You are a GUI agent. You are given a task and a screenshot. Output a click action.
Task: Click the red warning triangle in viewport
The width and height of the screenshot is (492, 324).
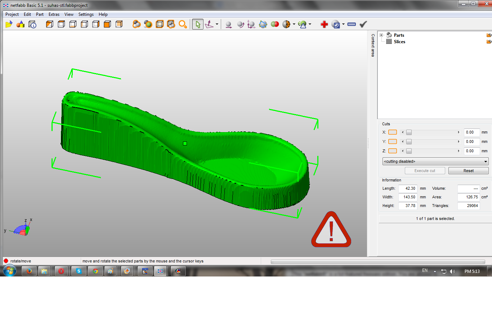331,230
